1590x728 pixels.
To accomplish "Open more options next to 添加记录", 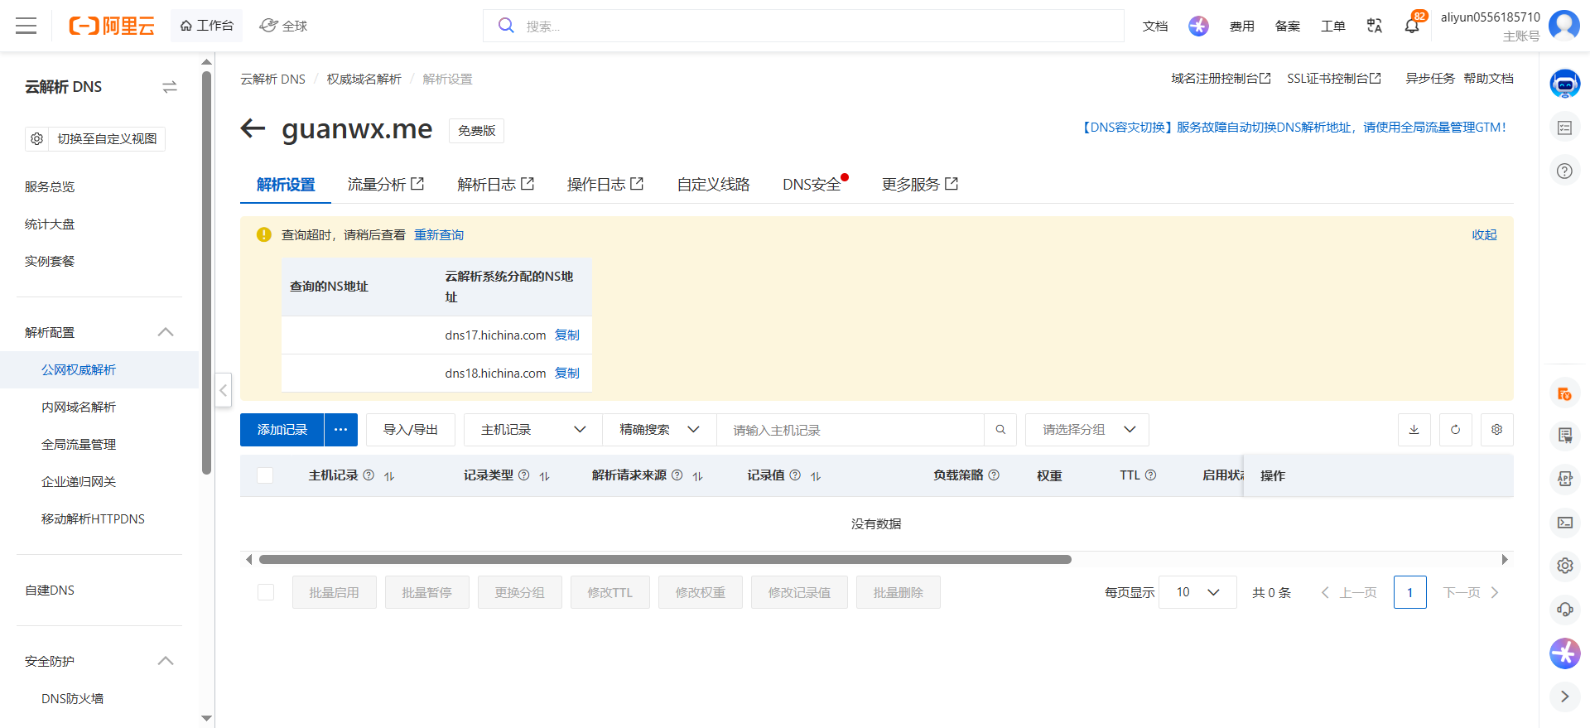I will 341,430.
